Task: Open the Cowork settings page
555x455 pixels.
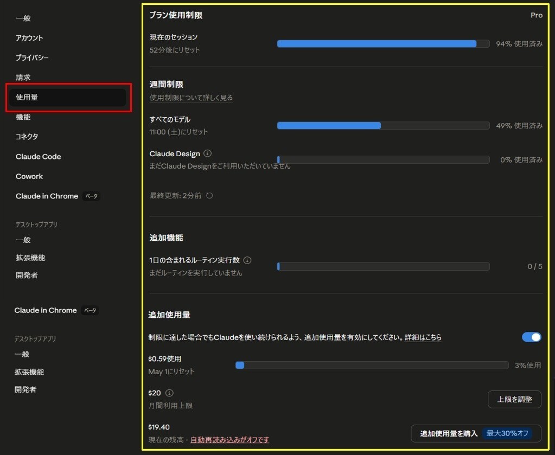Action: 29,176
